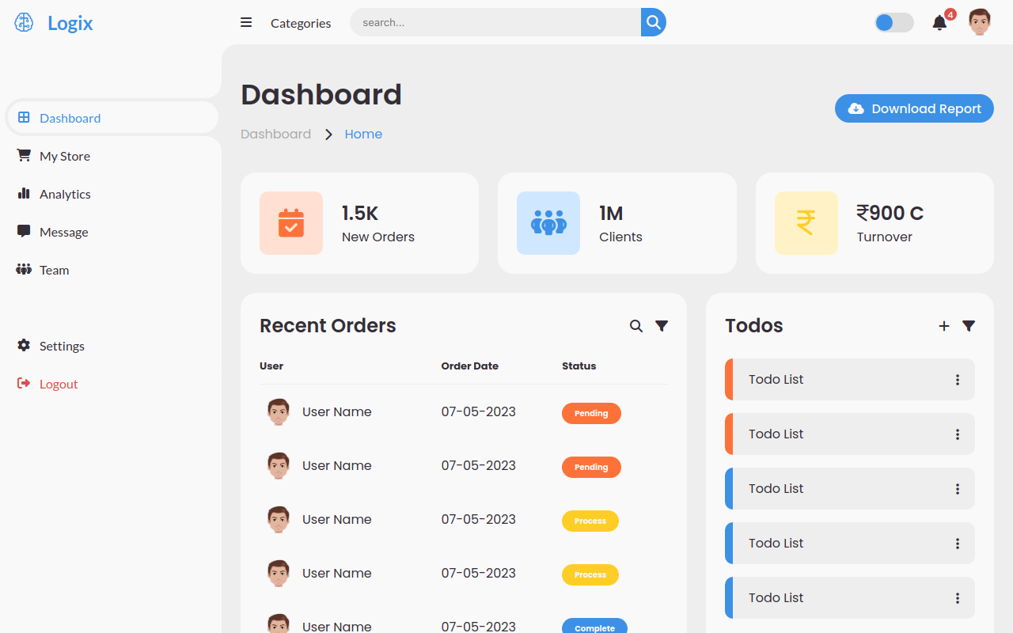Image resolution: width=1013 pixels, height=633 pixels.
Task: Go to Analytics in sidebar
Action: 65,194
